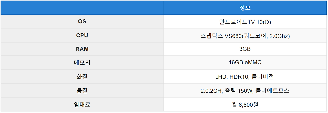Image resolution: width=328 pixels, height=113 pixels.
Task: Click the 스냅틱스 VS680 processor cell
Action: 245,36
